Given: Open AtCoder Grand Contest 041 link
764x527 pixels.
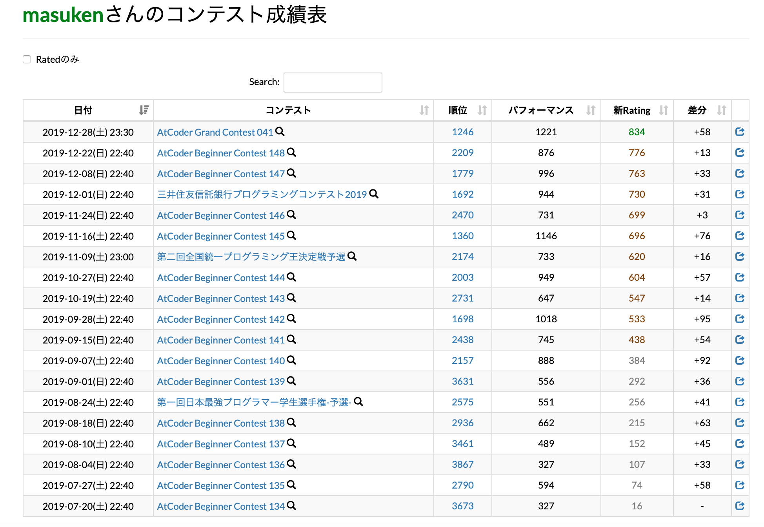Looking at the screenshot, I should click(215, 132).
